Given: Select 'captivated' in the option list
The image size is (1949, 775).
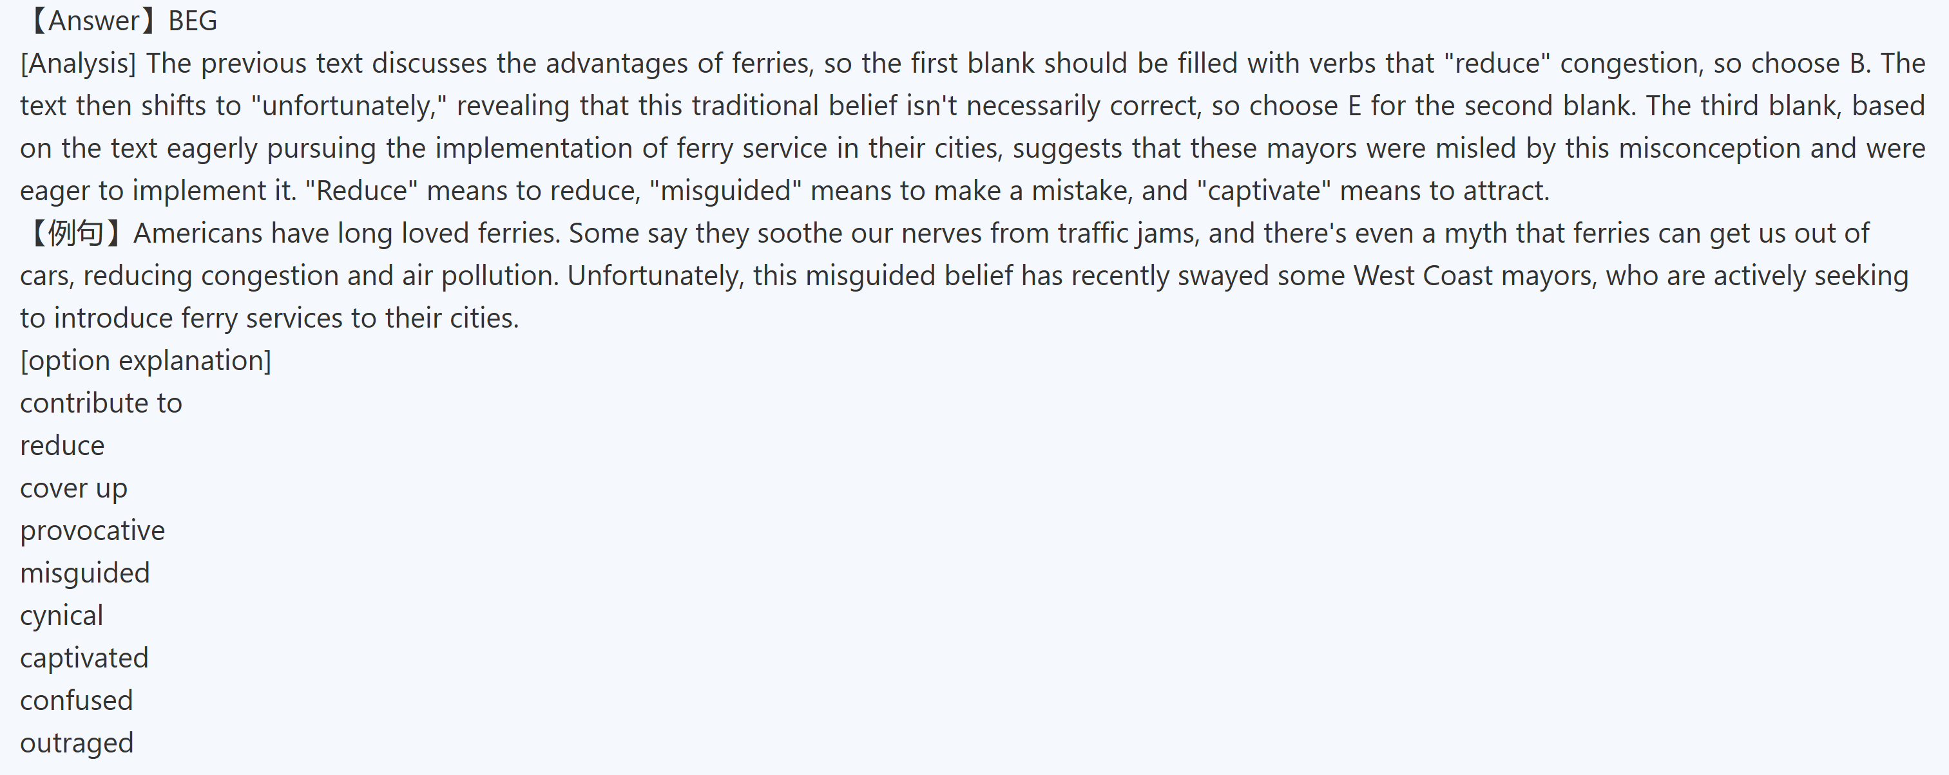Looking at the screenshot, I should tap(84, 658).
